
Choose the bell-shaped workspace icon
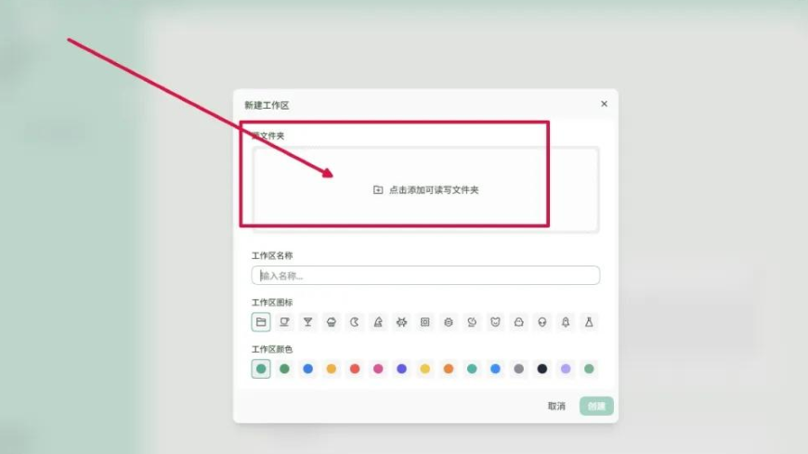click(x=566, y=322)
